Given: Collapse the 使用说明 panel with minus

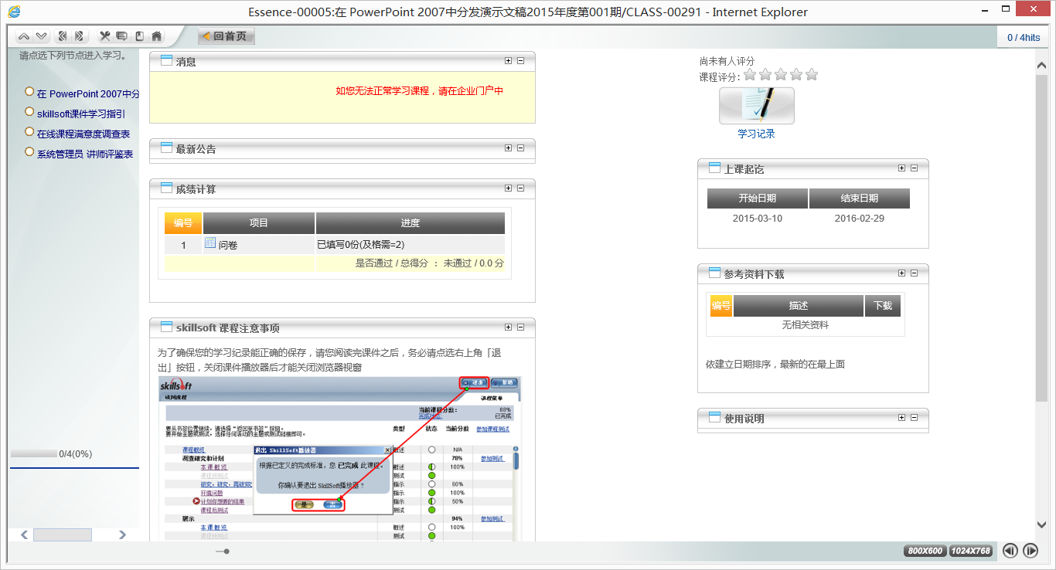Looking at the screenshot, I should [914, 418].
